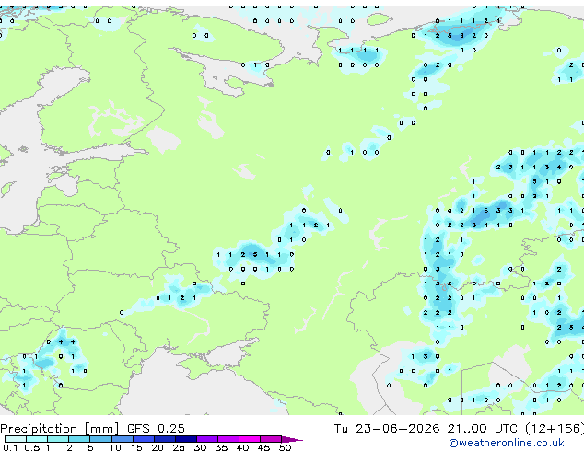Click the 20–25 mm legend color swatch
The width and height of the screenshot is (584, 451).
tap(165, 439)
